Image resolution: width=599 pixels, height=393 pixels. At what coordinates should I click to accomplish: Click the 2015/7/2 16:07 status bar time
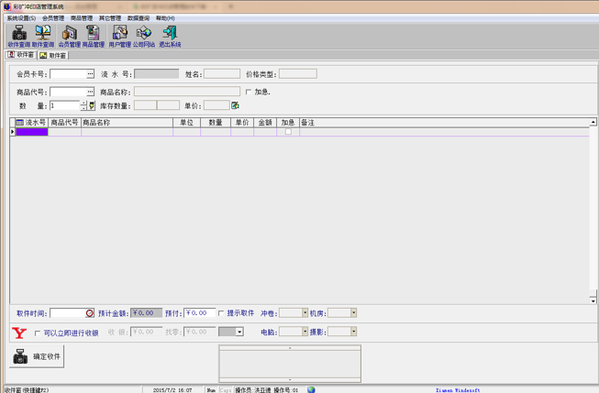pyautogui.click(x=172, y=390)
